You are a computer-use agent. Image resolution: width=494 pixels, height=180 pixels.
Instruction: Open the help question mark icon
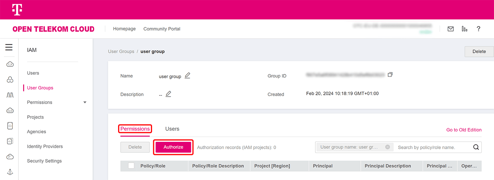click(x=479, y=29)
